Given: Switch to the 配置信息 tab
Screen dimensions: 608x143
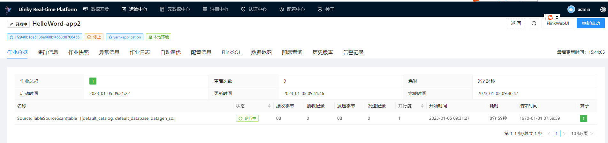Looking at the screenshot, I should 201,52.
